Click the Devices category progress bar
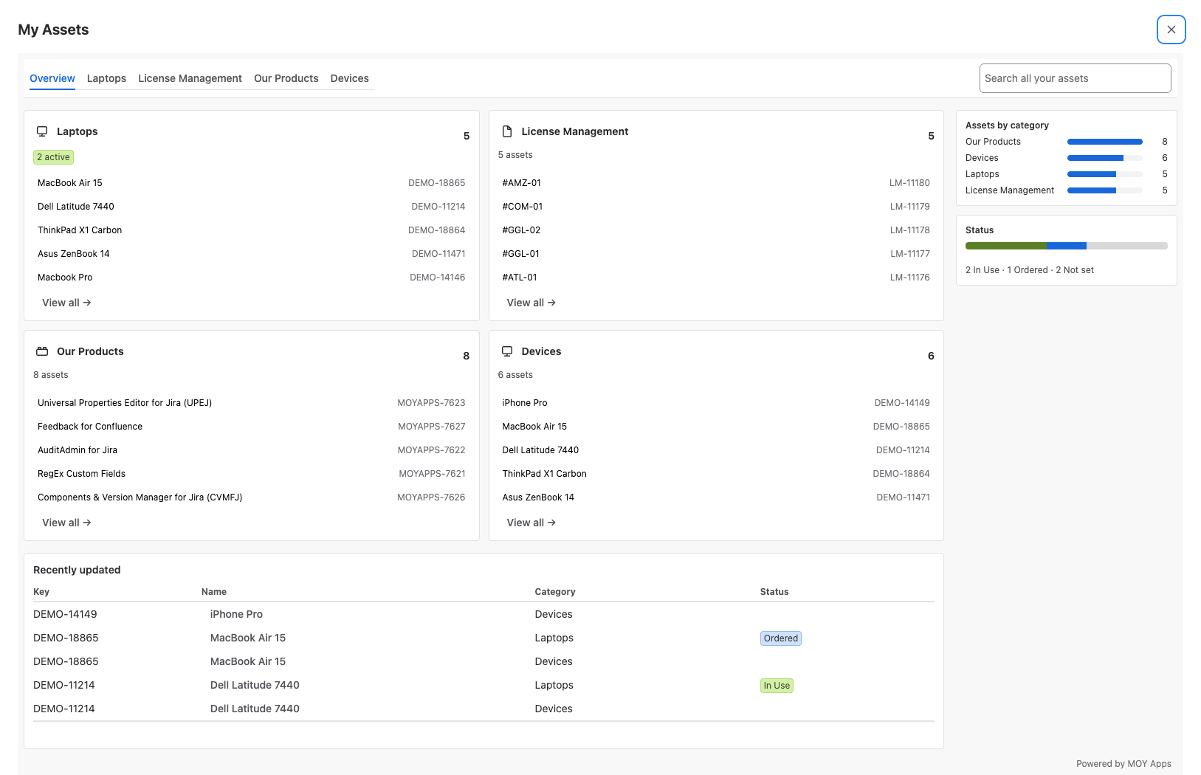 [1105, 158]
